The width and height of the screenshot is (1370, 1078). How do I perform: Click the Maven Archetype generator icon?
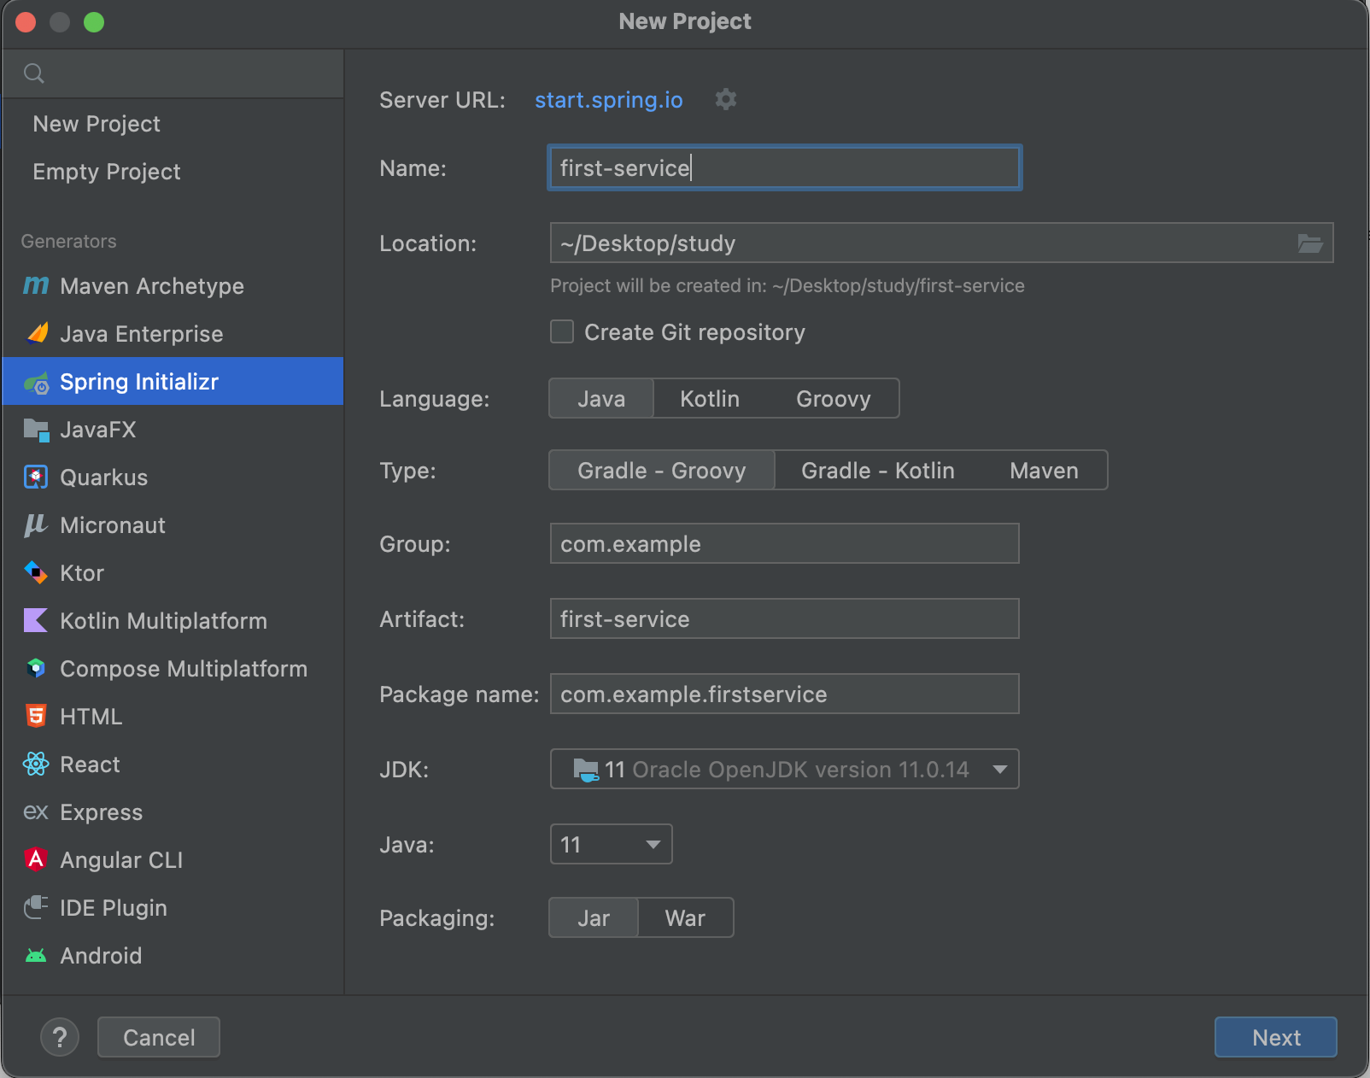[x=36, y=285]
